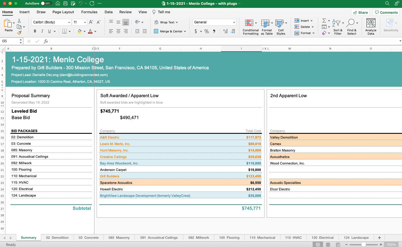
Task: Click the Cut scissors icon
Action: click(x=19, y=21)
